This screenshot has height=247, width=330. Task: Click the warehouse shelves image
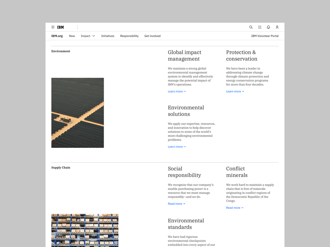[x=85, y=230]
